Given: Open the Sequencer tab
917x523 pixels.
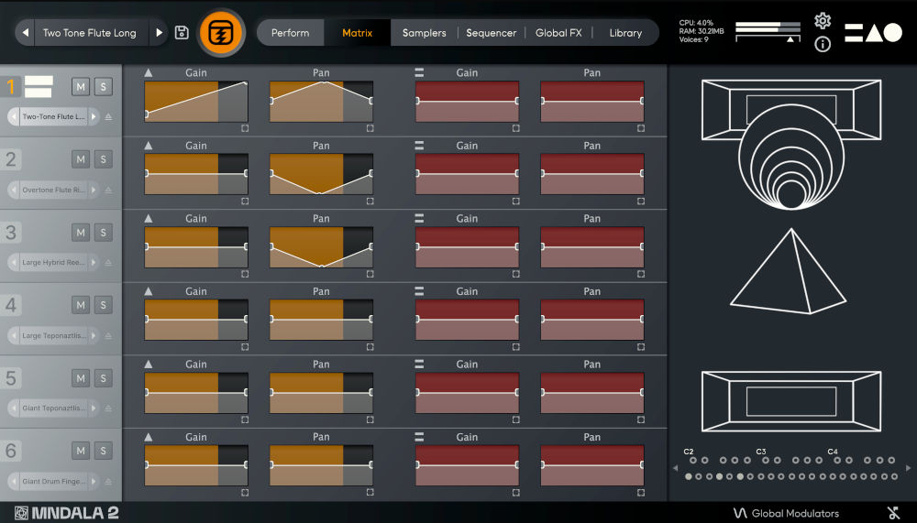Looking at the screenshot, I should click(492, 33).
